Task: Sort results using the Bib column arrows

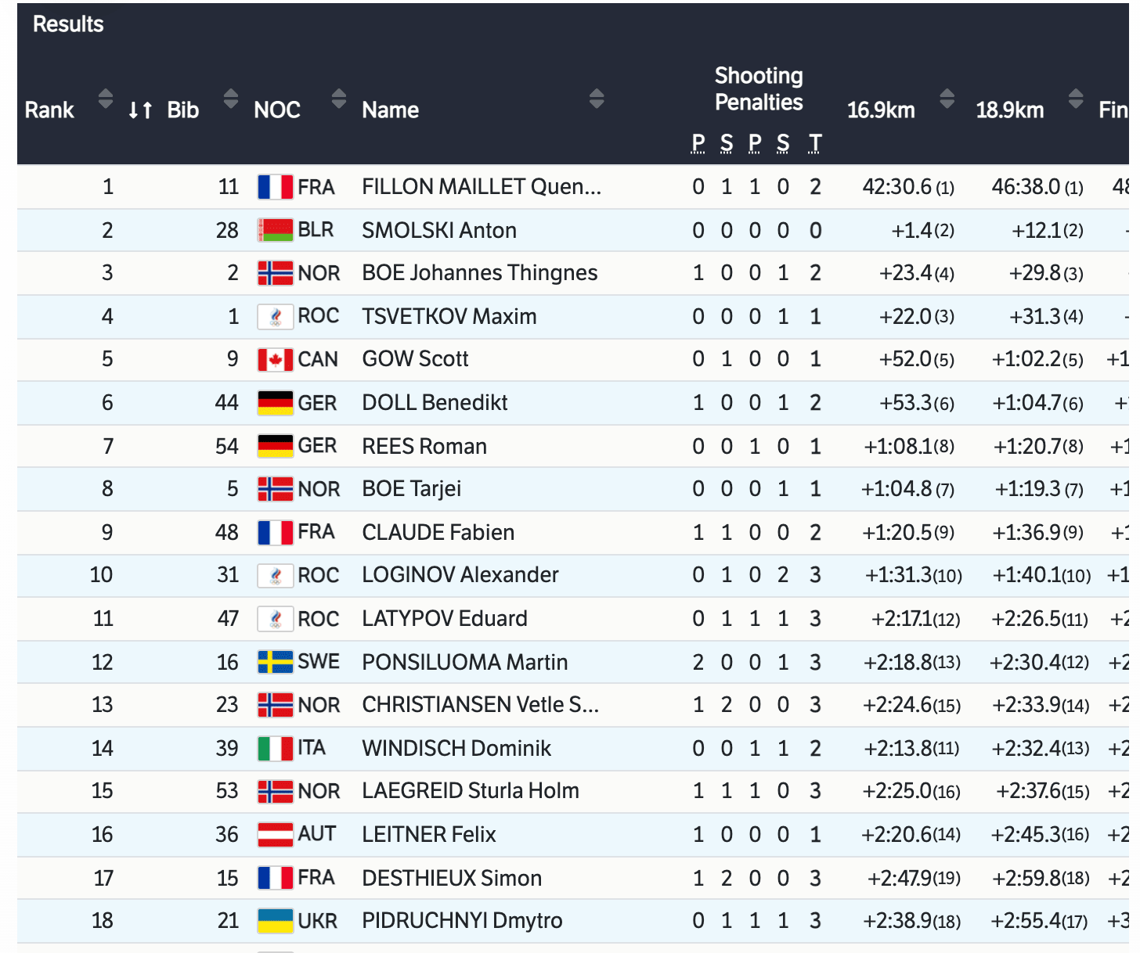Action: (230, 99)
